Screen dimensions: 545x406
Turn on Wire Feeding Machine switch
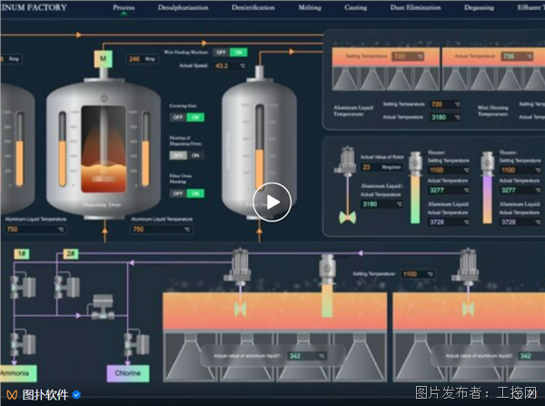pyautogui.click(x=238, y=53)
